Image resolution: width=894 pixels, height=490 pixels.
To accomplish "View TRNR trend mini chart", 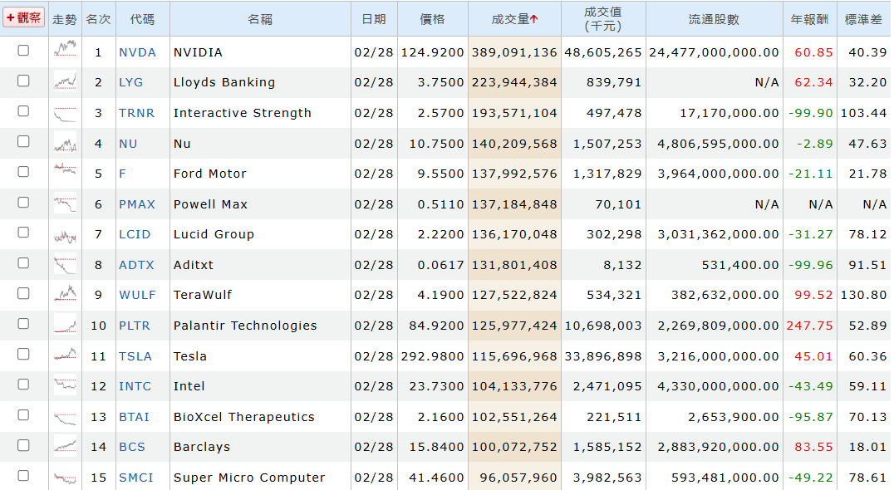I will 65,113.
